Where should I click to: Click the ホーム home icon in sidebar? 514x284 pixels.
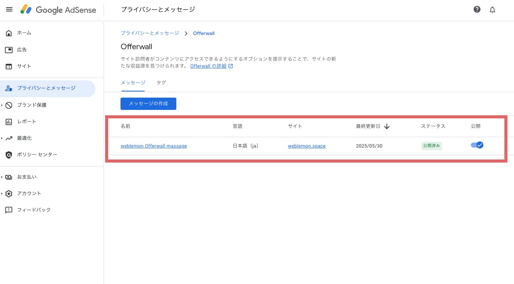[x=9, y=33]
